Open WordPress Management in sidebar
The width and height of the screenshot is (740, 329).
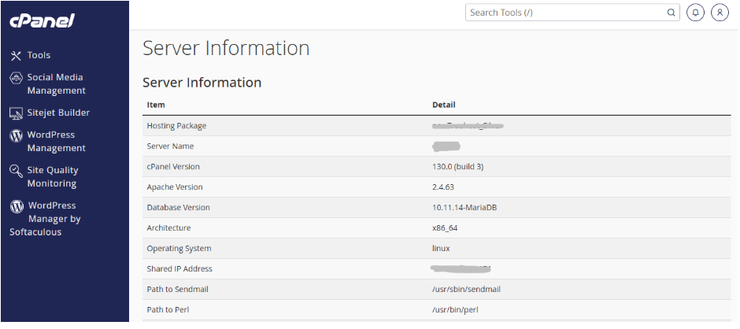tap(56, 142)
